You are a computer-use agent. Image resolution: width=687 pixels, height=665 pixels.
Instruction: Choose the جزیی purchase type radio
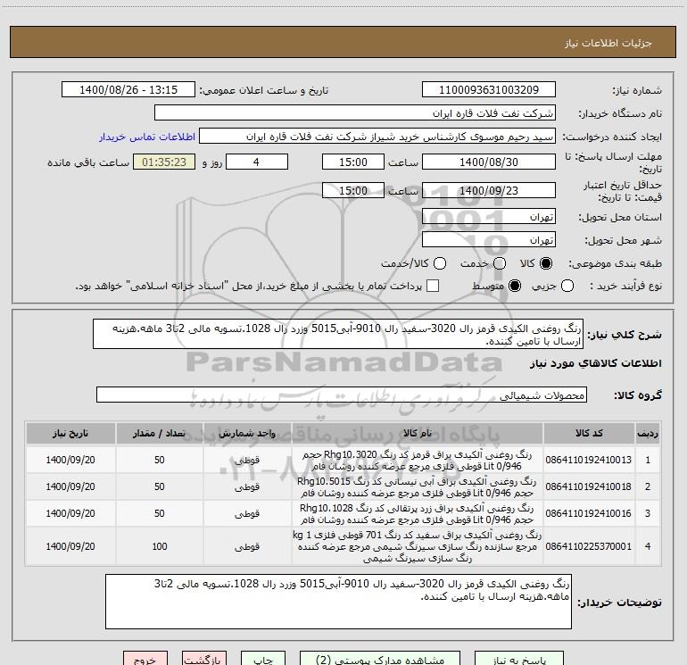point(567,286)
